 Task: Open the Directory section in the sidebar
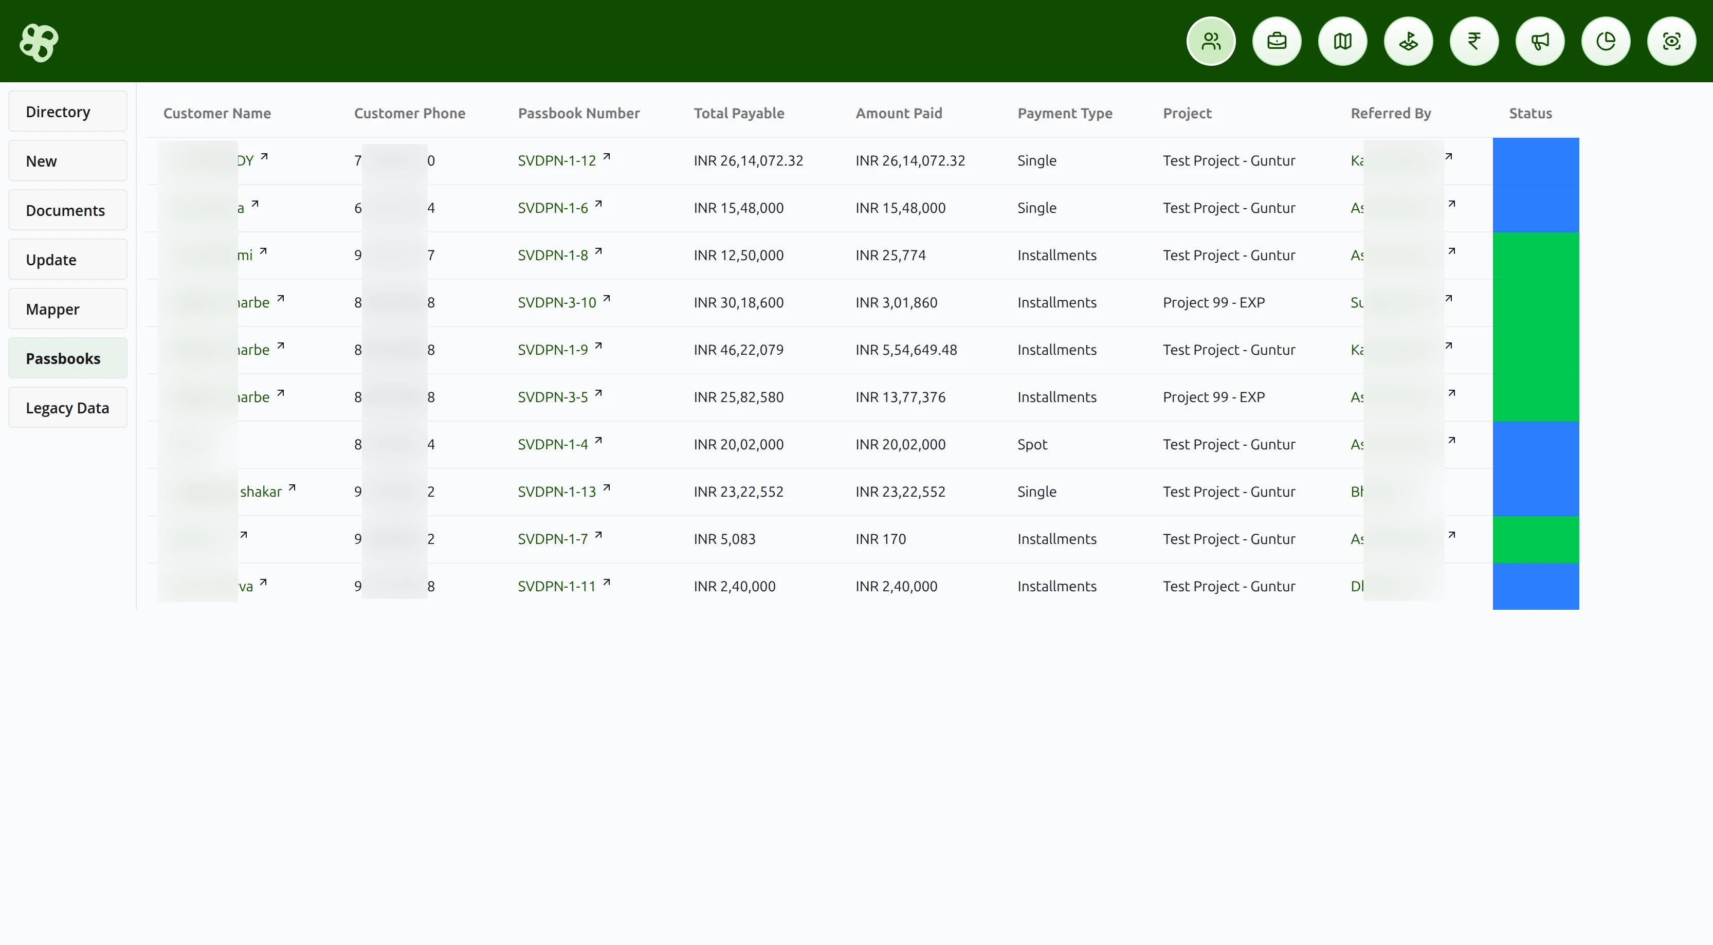[66, 111]
